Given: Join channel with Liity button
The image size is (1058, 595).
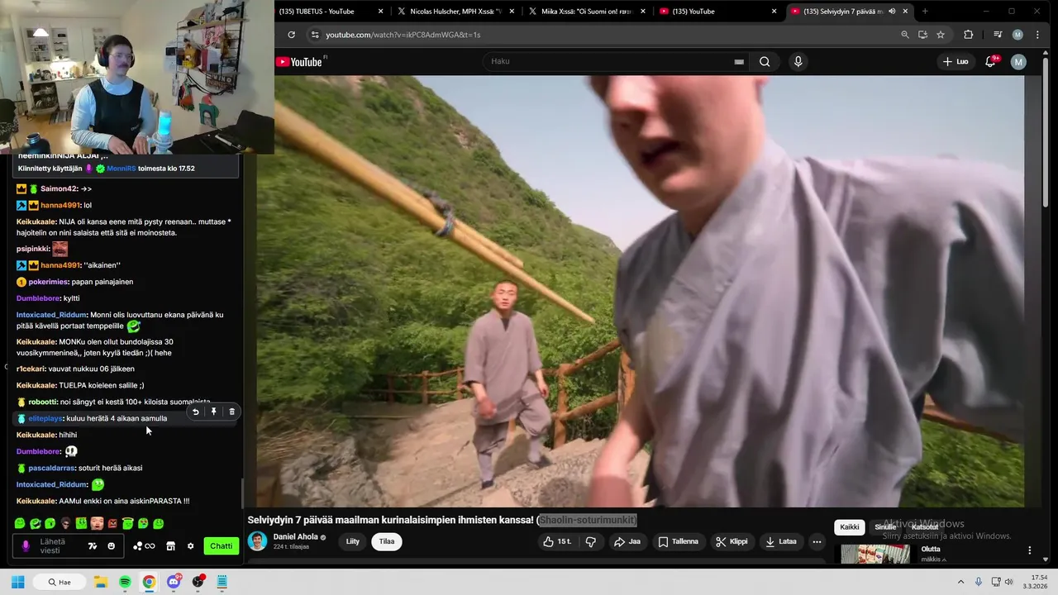Looking at the screenshot, I should point(353,542).
